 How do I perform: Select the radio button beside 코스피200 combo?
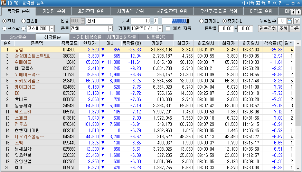click(x=23, y=29)
